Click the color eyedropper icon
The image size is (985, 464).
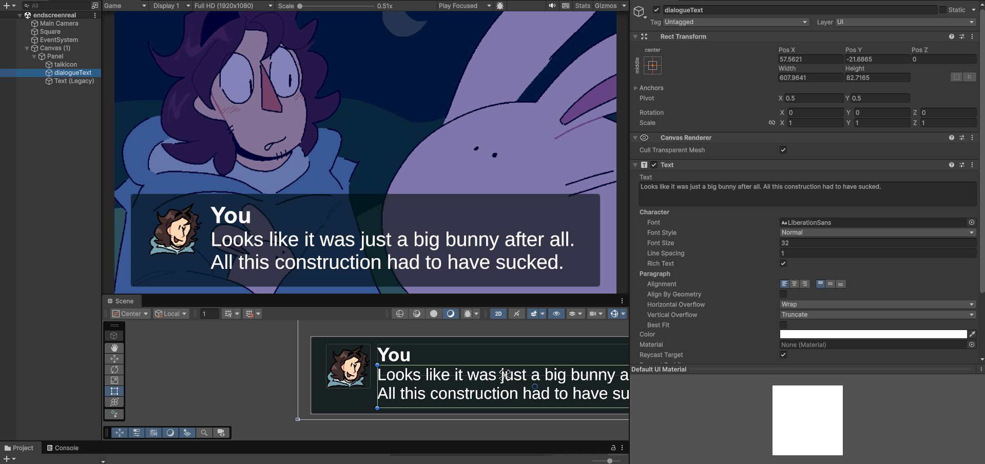972,334
